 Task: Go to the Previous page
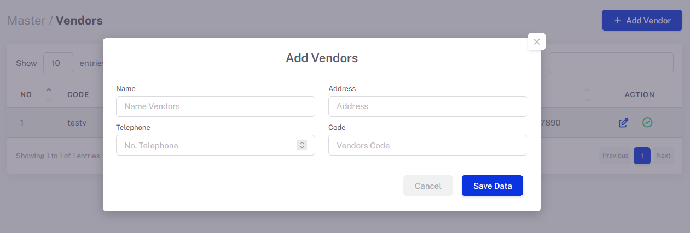[616, 156]
